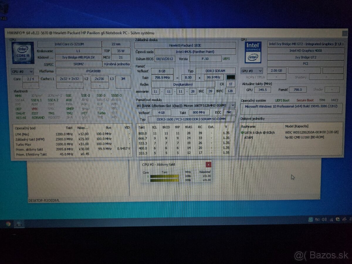Click the 798.0 GPU memory clock value
Screen dimensions: 352x264
click(298, 90)
